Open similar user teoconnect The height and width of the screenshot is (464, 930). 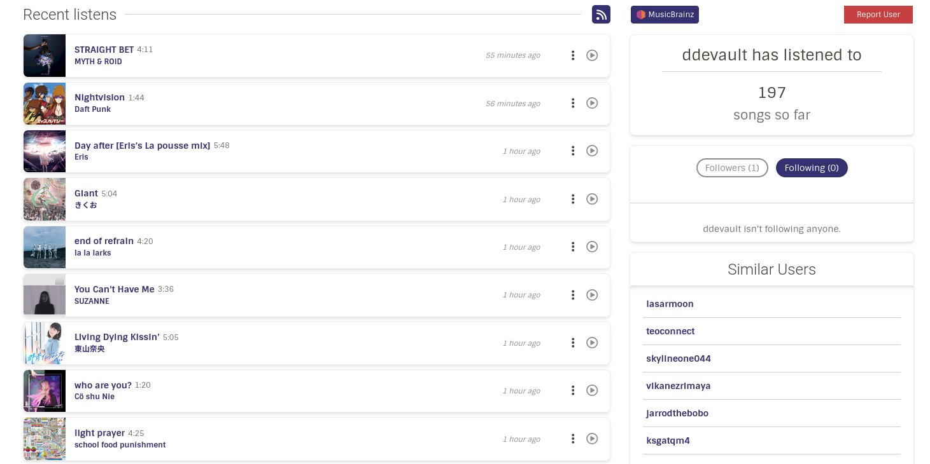pyautogui.click(x=670, y=331)
